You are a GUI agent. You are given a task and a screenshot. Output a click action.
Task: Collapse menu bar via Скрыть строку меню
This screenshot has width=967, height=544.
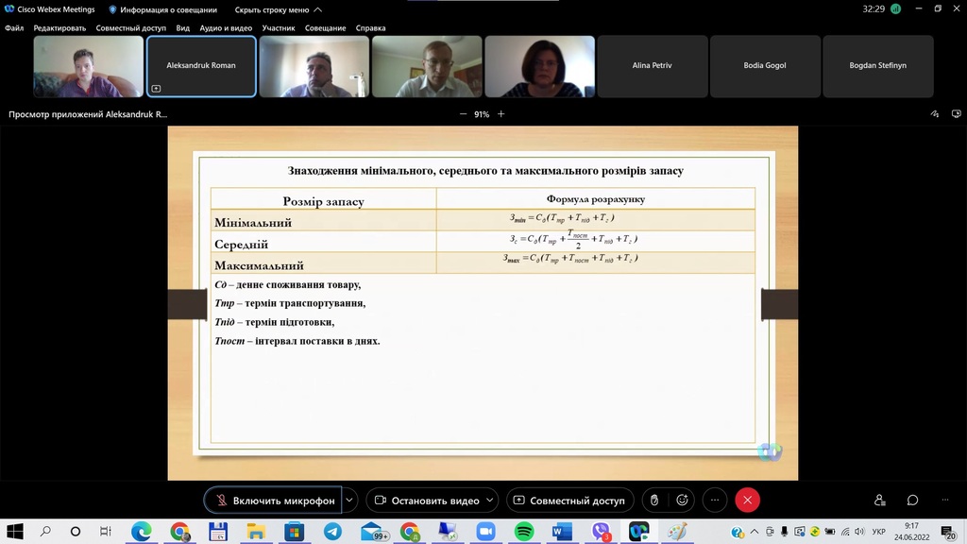pos(278,9)
